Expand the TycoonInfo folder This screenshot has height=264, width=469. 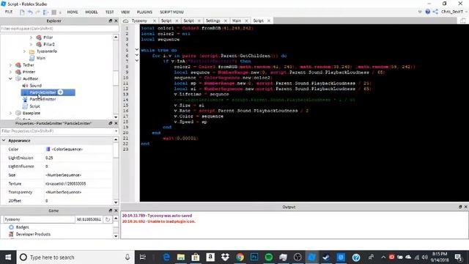(x=24, y=51)
